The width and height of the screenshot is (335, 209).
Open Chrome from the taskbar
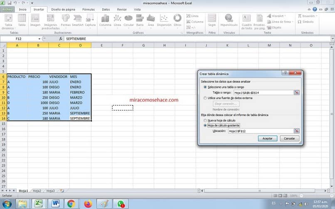click(71, 204)
